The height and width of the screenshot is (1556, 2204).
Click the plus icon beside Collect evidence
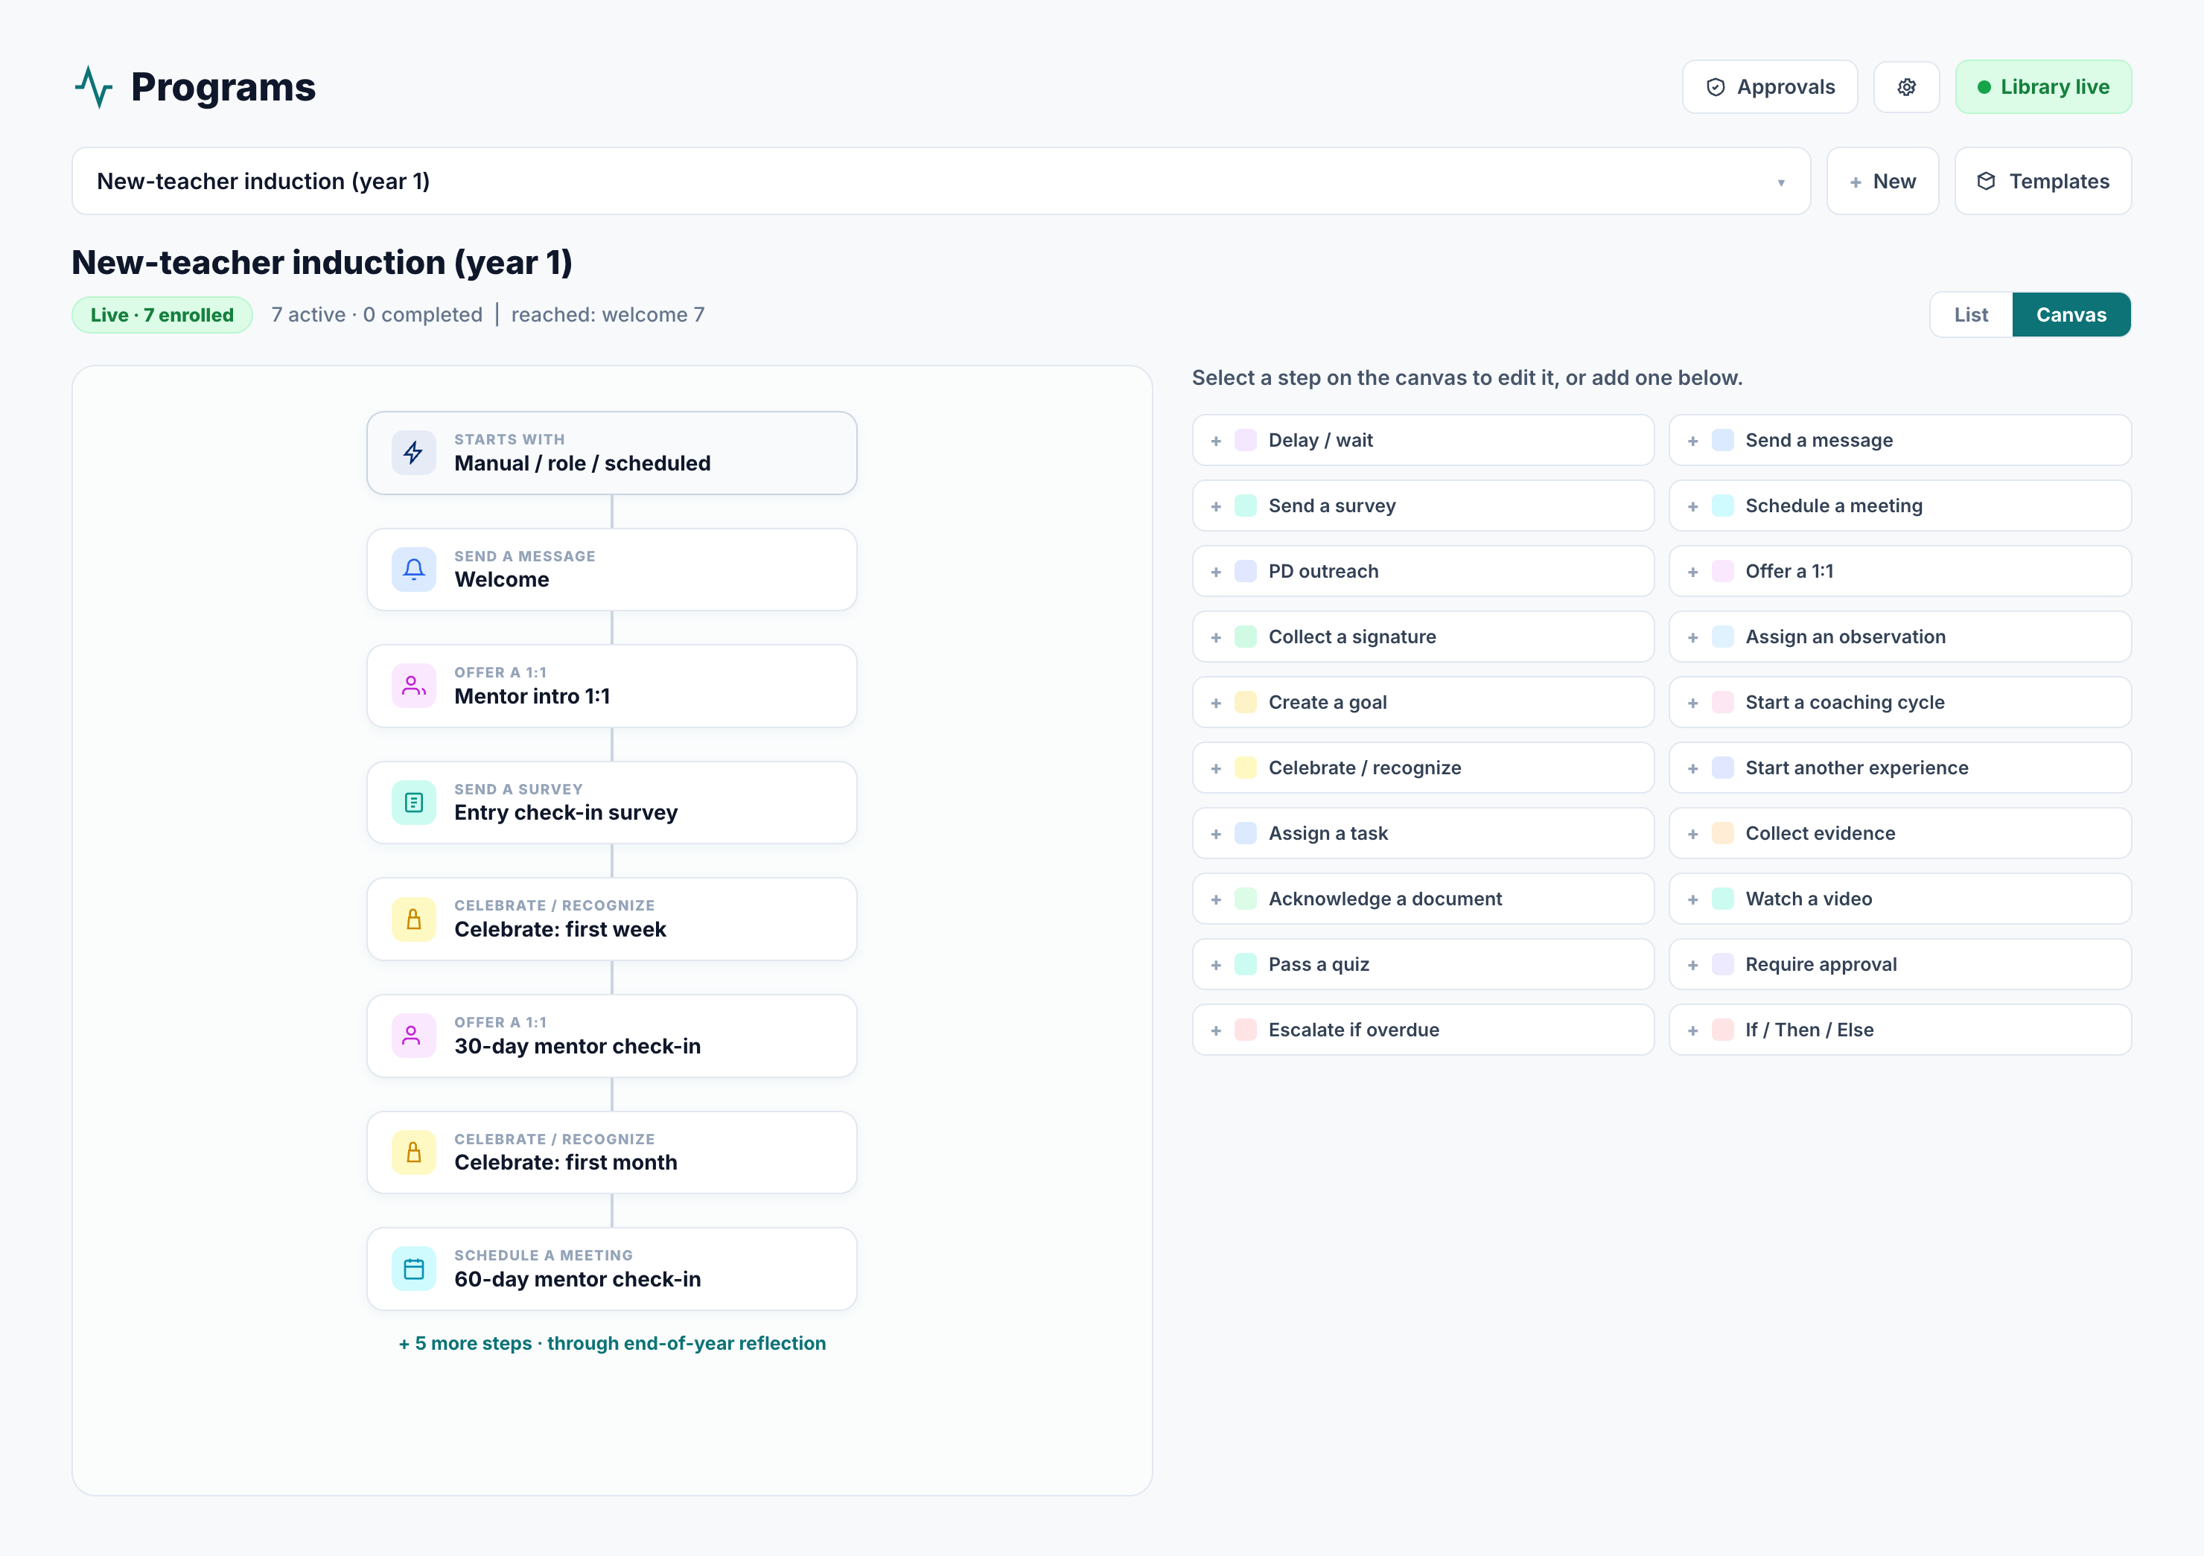1693,833
